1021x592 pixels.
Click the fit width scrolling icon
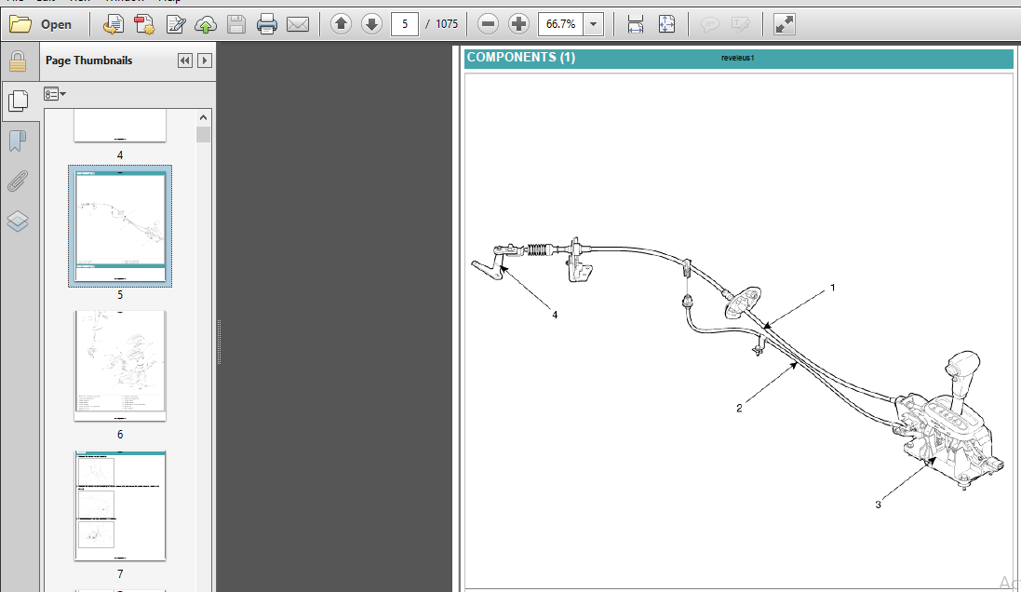(x=636, y=25)
